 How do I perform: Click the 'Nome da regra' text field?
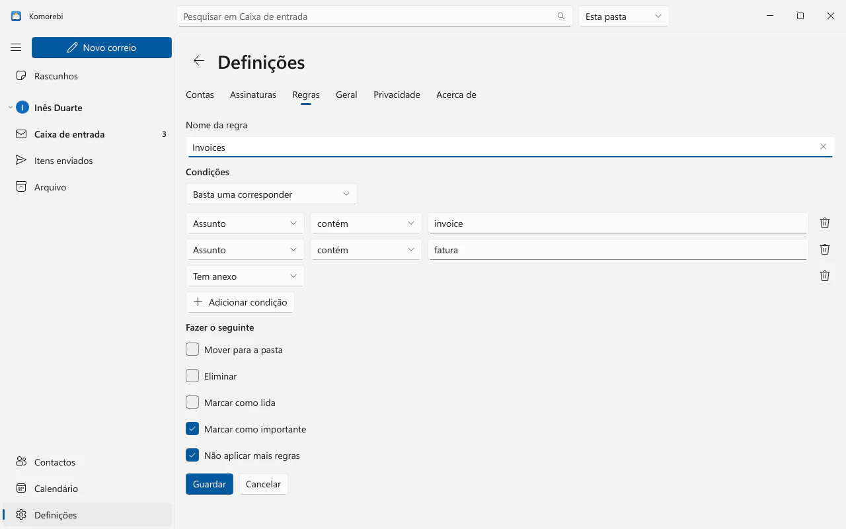510,147
